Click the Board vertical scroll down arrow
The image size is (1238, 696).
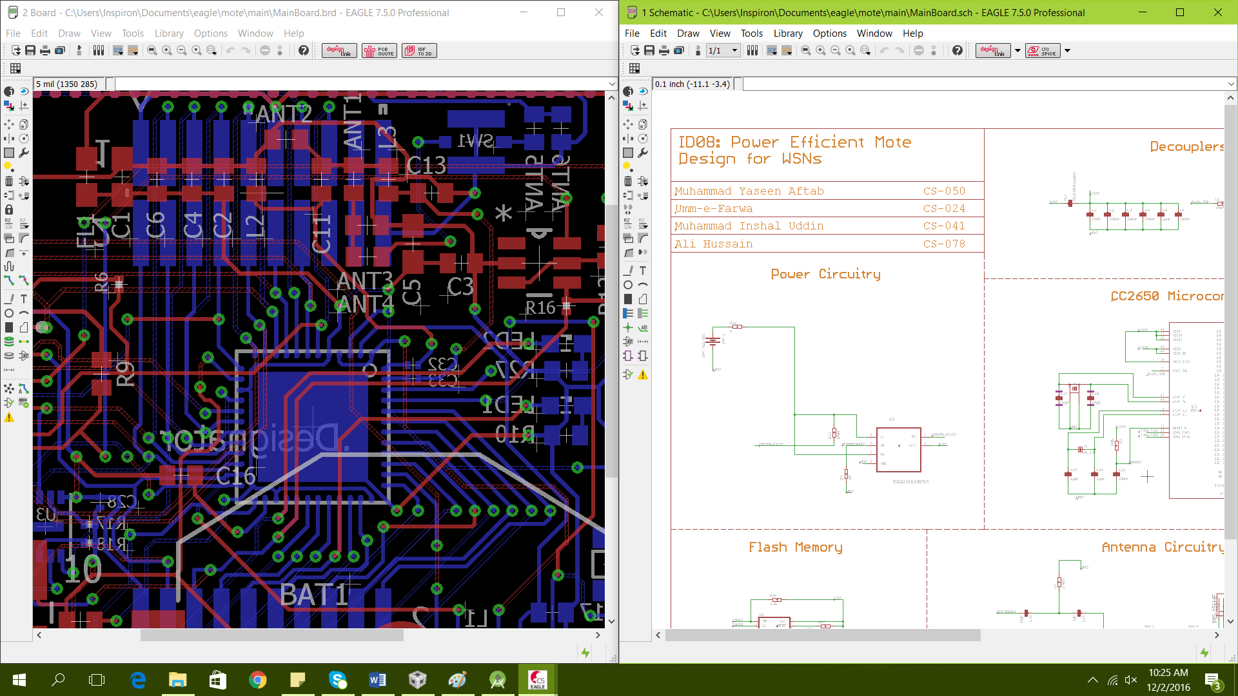click(x=611, y=622)
